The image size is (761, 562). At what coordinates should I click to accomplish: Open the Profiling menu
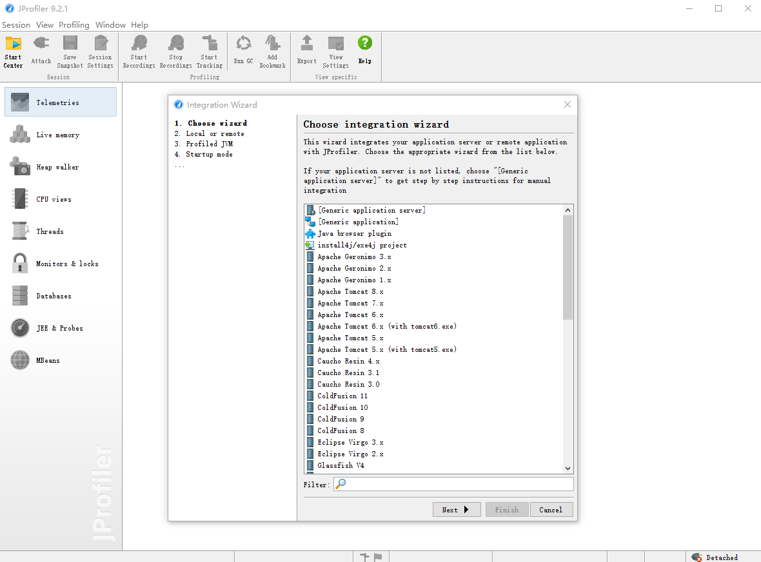click(x=74, y=24)
